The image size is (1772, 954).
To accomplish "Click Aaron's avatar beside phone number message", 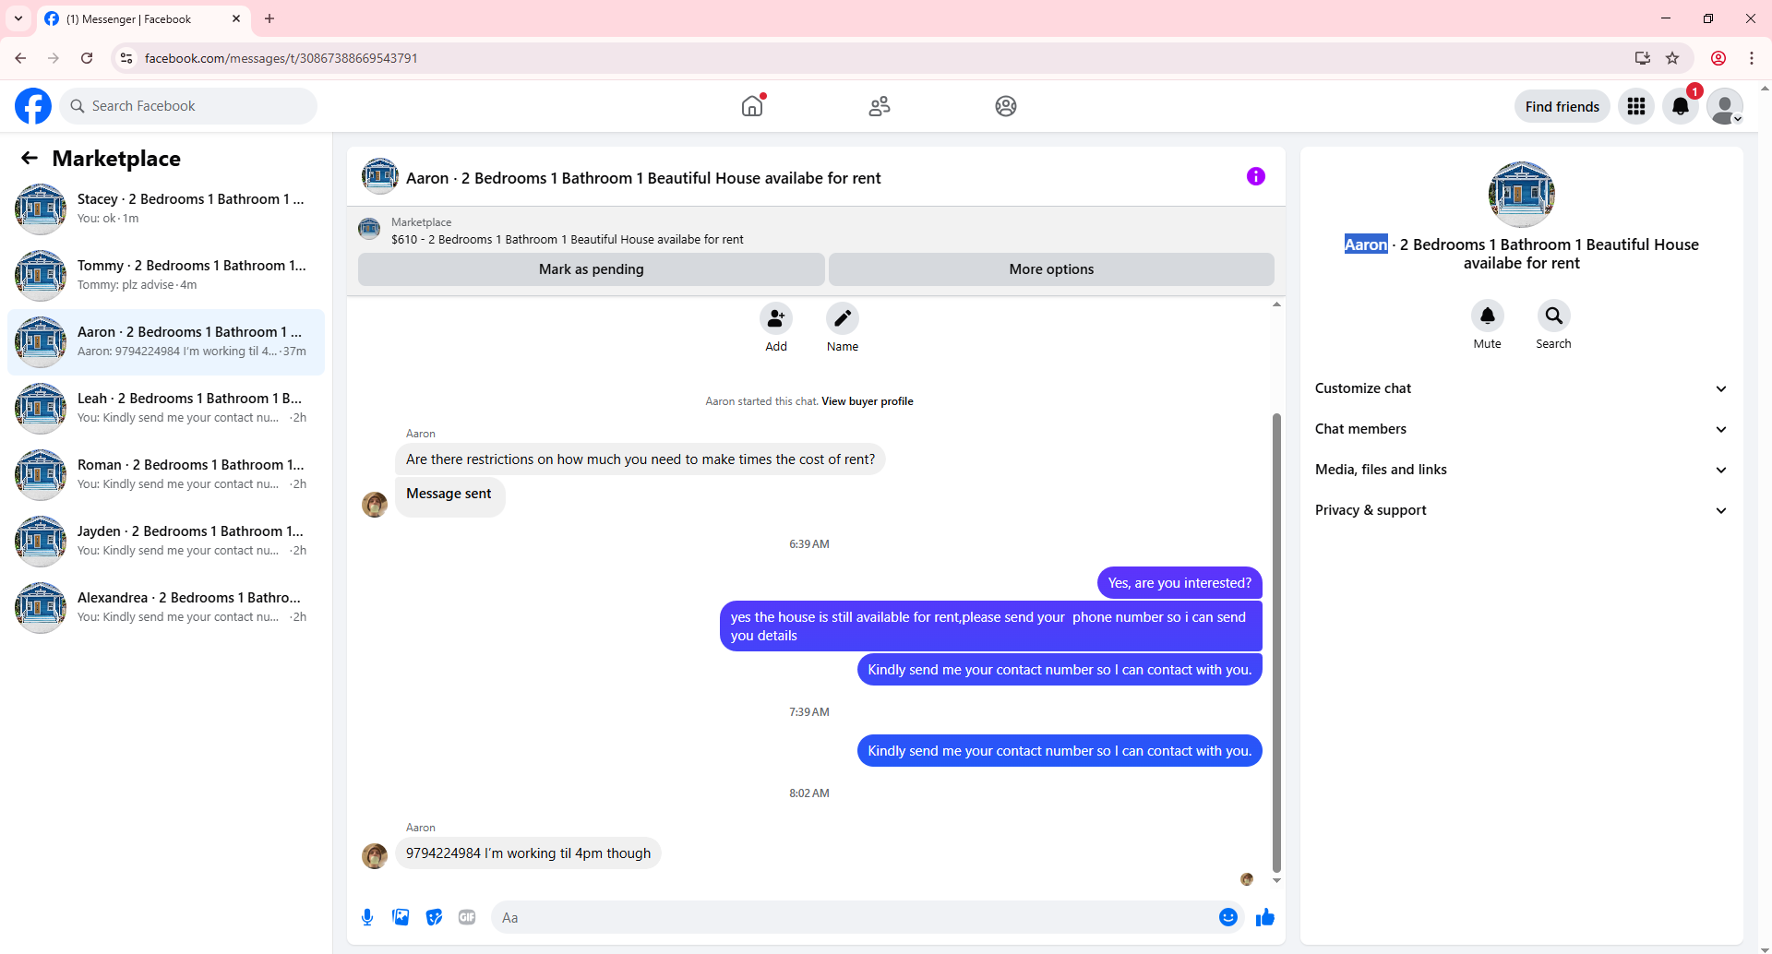I will pos(375,856).
